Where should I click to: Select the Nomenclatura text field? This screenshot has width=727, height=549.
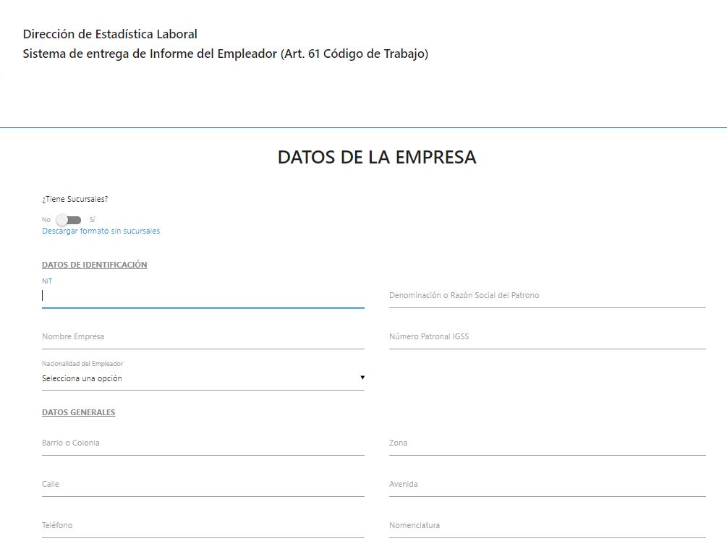tap(547, 526)
